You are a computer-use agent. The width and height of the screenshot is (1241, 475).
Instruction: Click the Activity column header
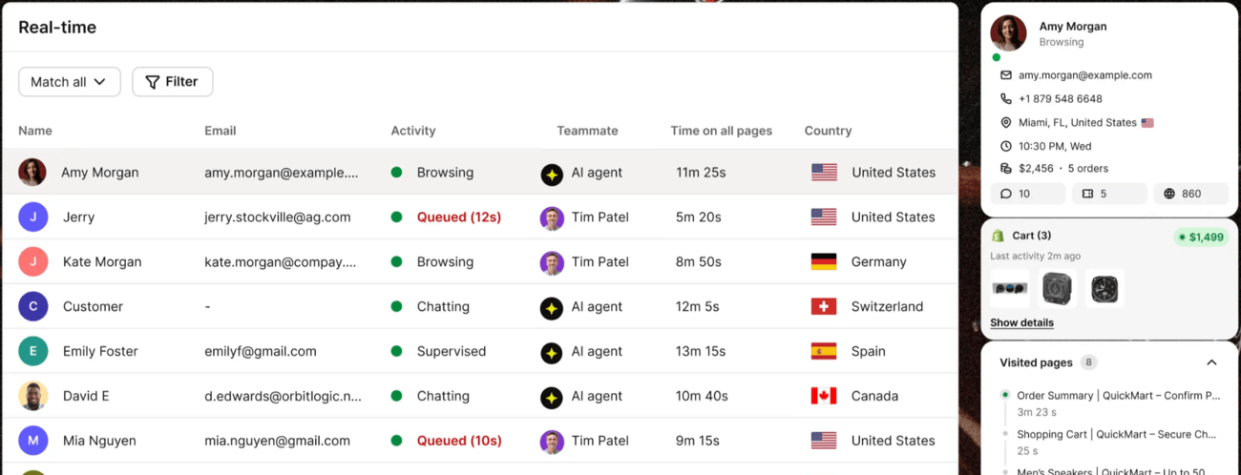pos(412,131)
